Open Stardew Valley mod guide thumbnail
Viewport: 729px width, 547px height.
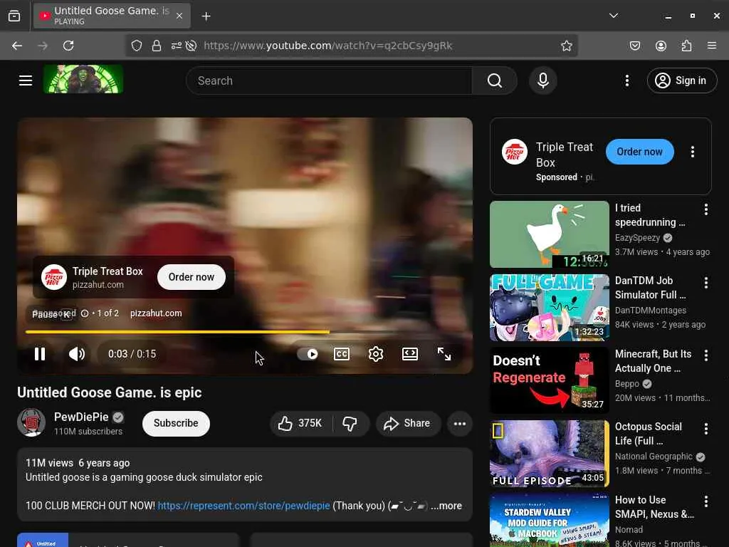tap(550, 520)
